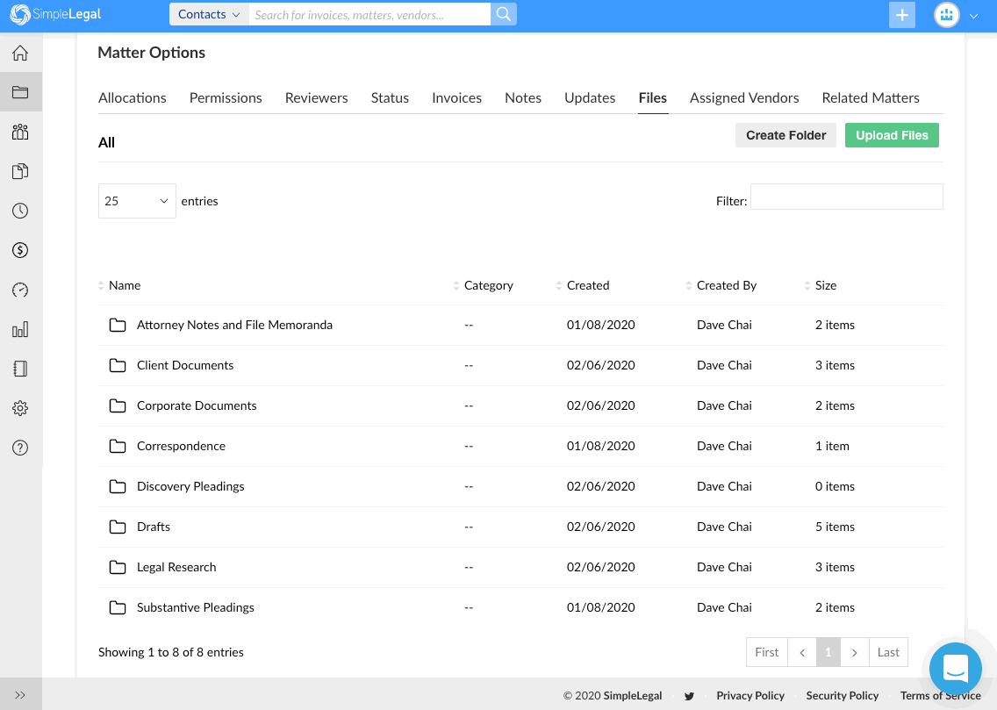The width and height of the screenshot is (997, 710).
Task: Open the chat support bubble
Action: (955, 669)
